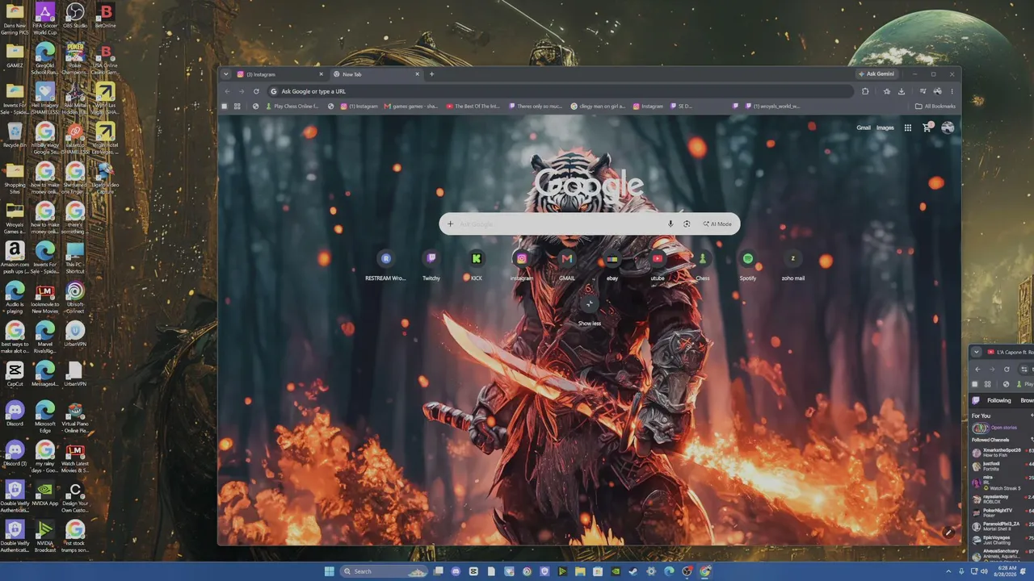Viewport: 1034px width, 581px height.
Task: Open The Best Of The Int... bookmark
Action: point(473,106)
